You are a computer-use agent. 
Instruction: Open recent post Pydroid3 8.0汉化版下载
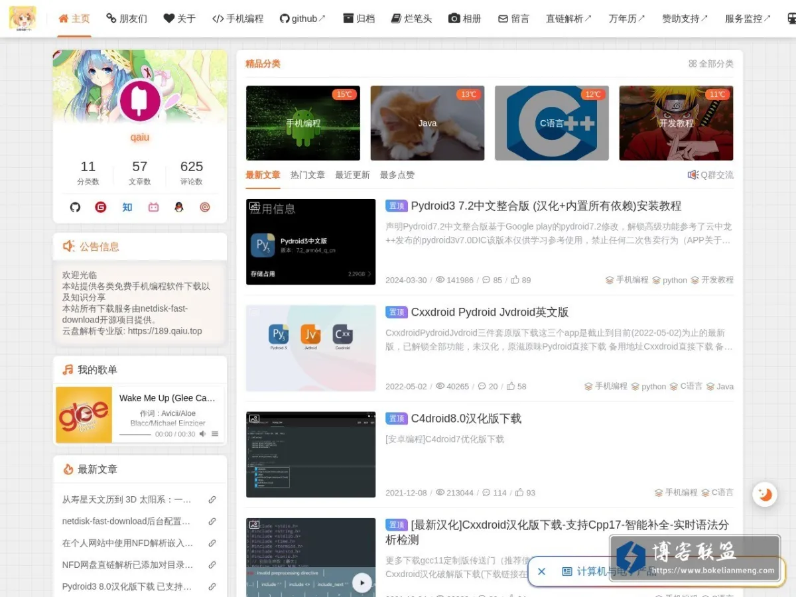pyautogui.click(x=127, y=587)
